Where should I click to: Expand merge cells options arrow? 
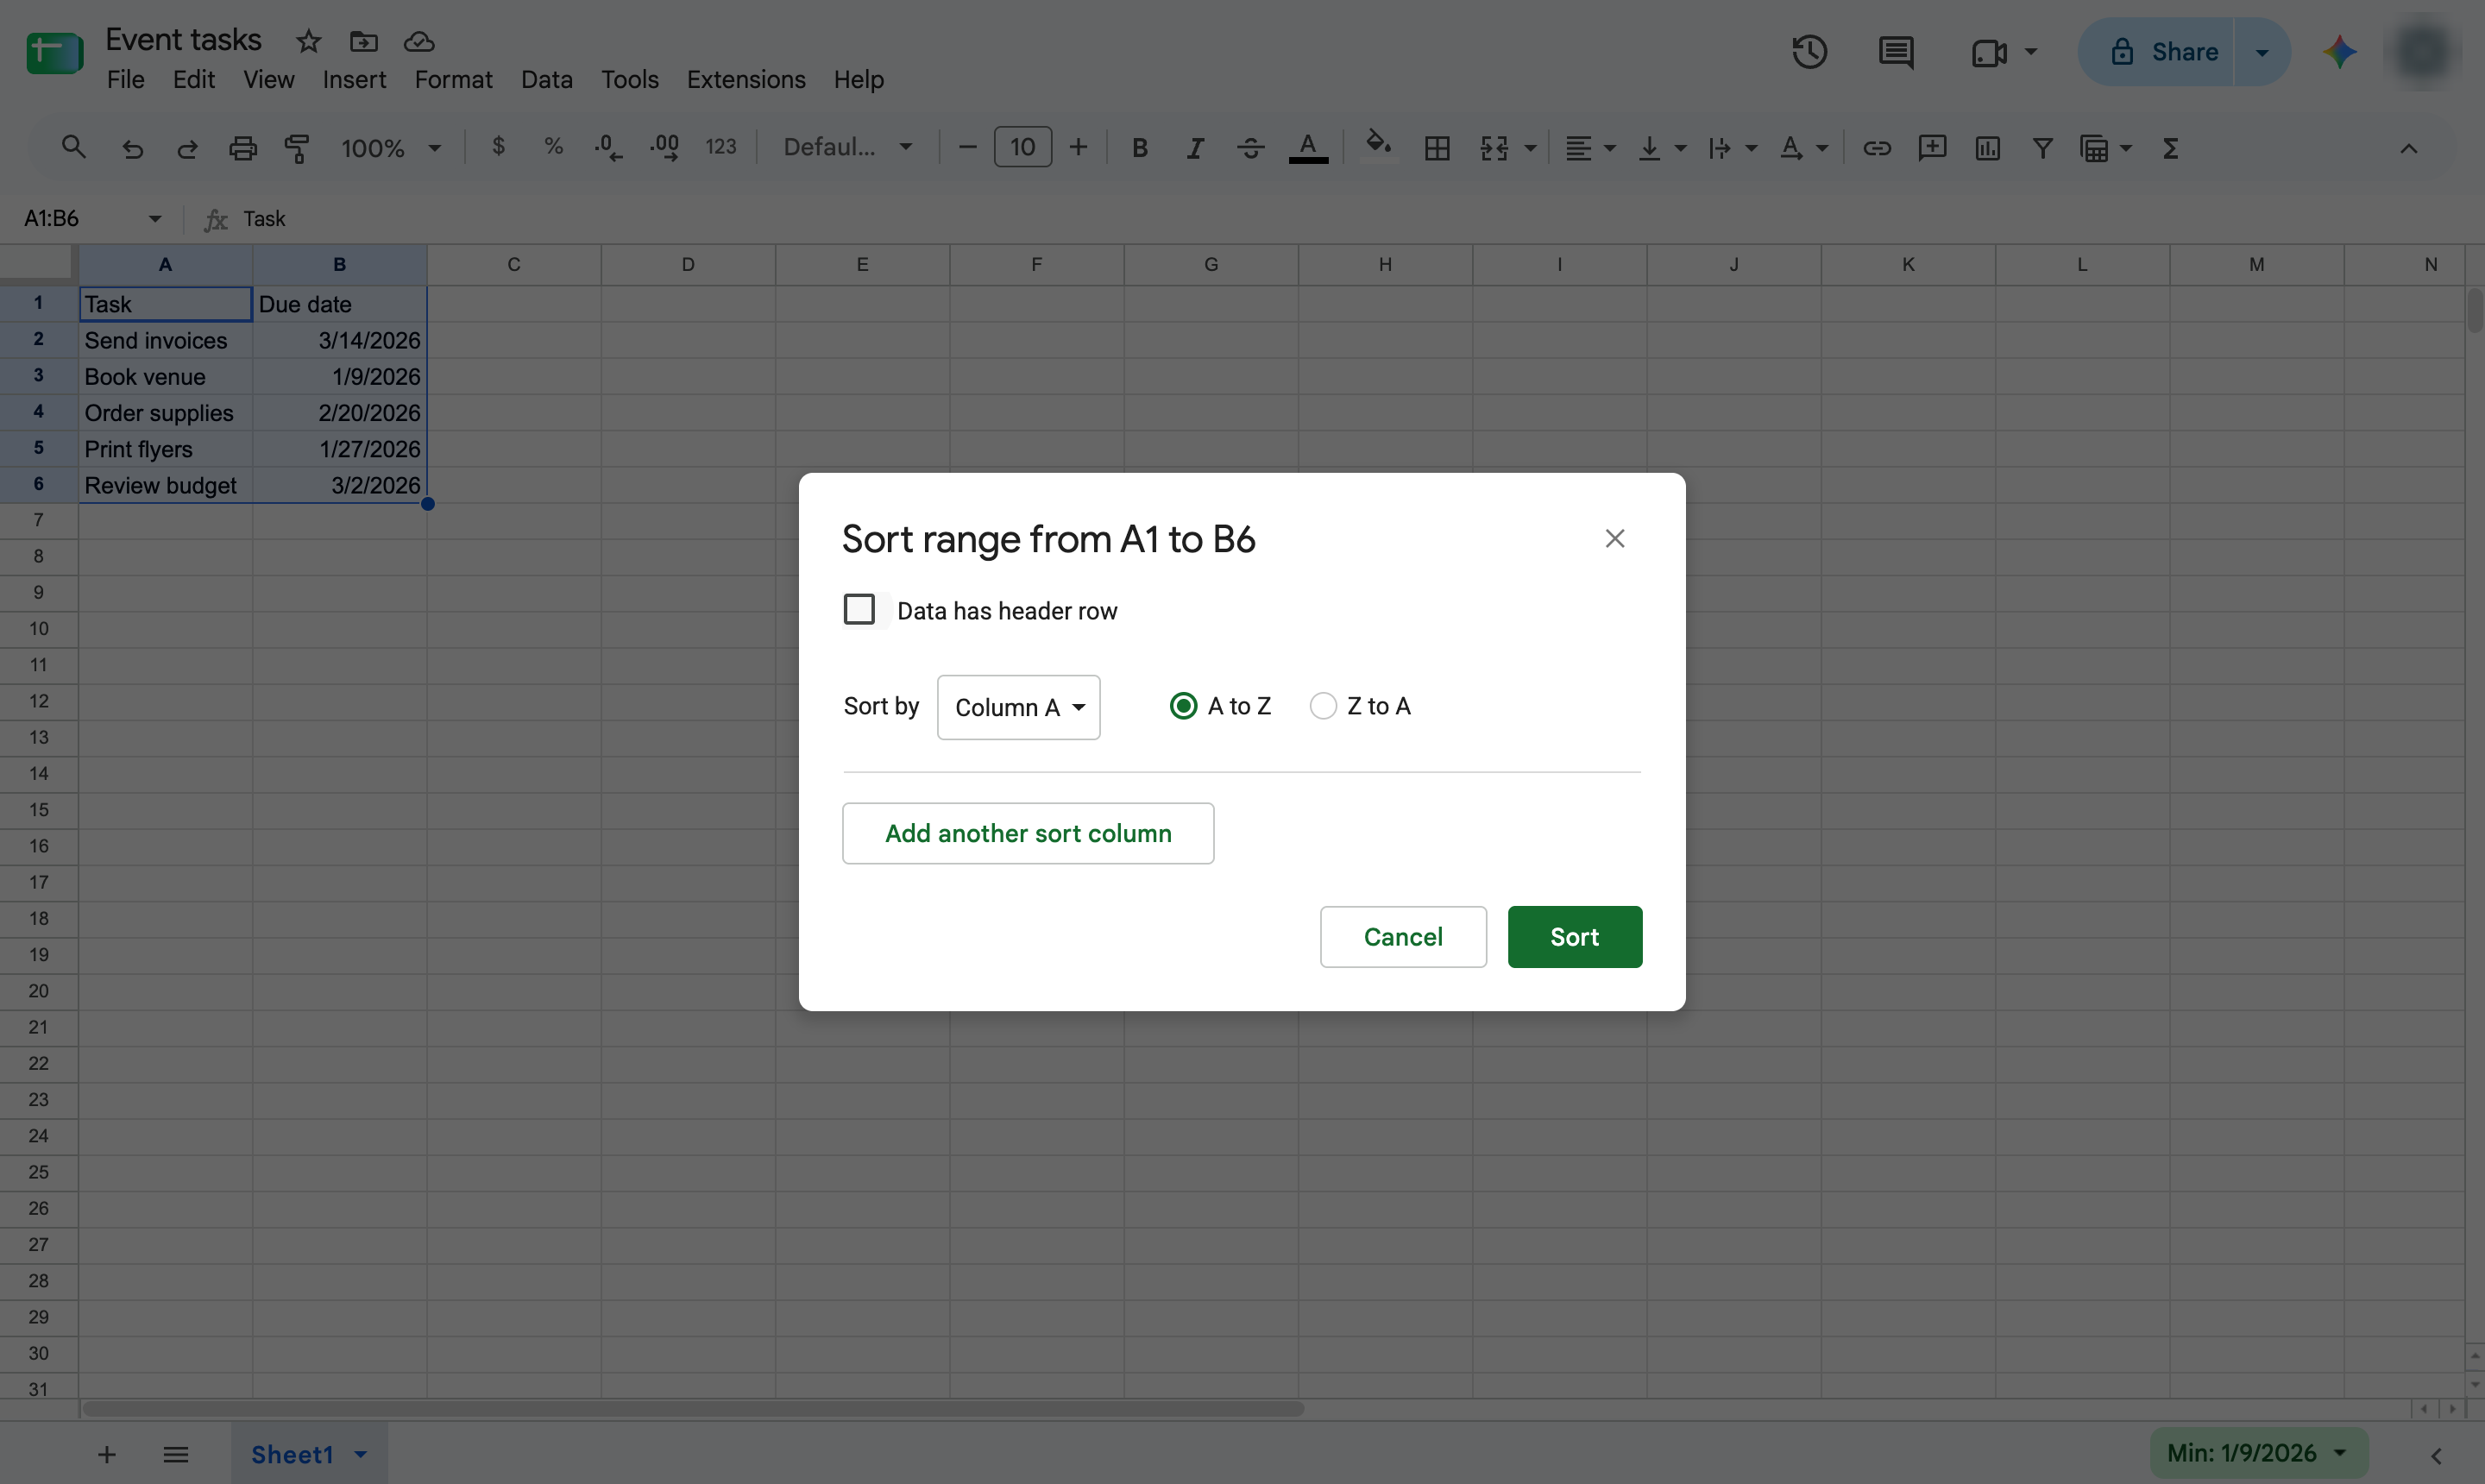pos(1530,148)
